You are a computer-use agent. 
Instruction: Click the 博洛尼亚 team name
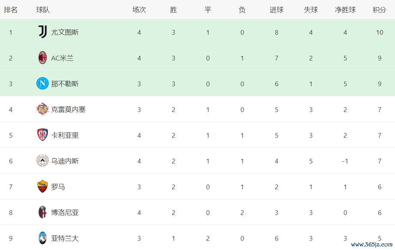[65, 212]
